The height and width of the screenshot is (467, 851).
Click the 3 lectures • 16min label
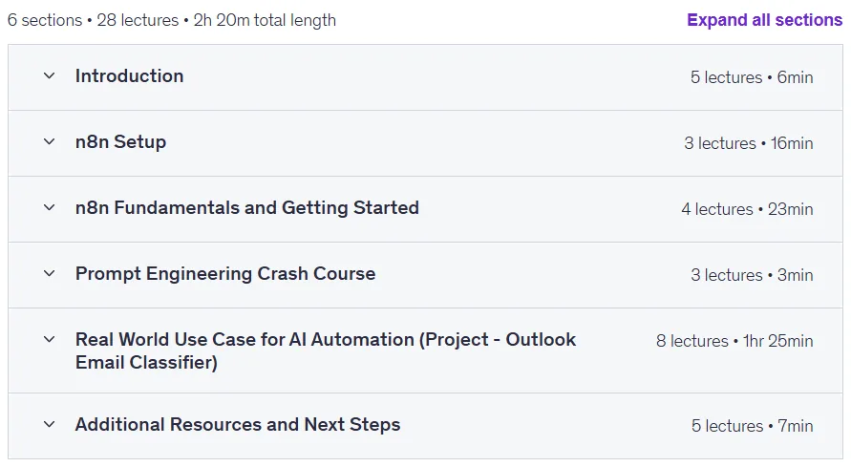(749, 144)
